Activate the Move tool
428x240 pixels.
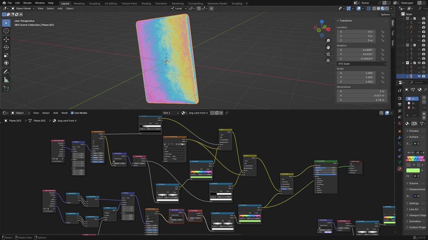[6, 39]
